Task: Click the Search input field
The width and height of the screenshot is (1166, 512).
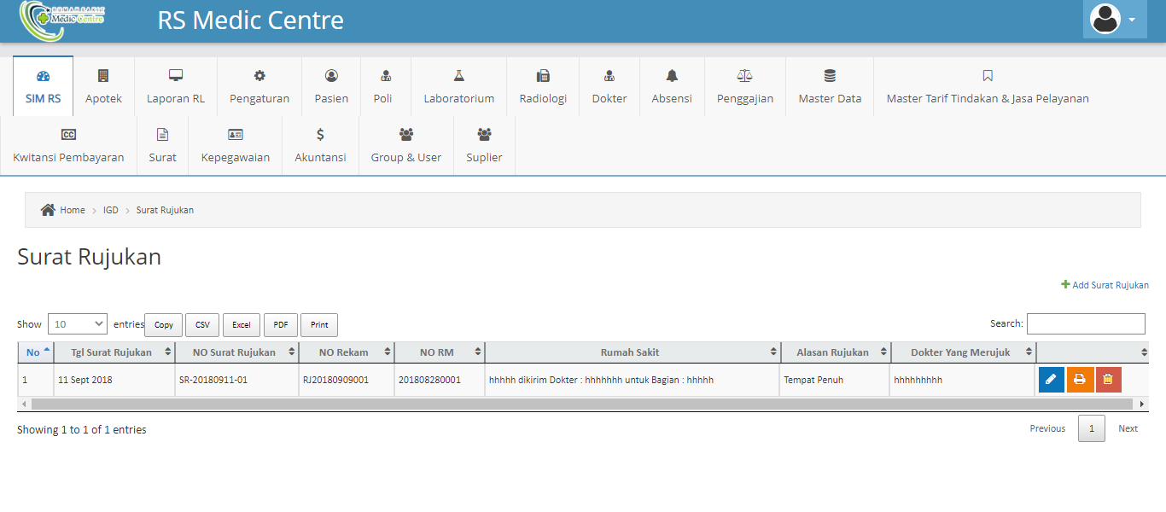Action: pos(1085,323)
